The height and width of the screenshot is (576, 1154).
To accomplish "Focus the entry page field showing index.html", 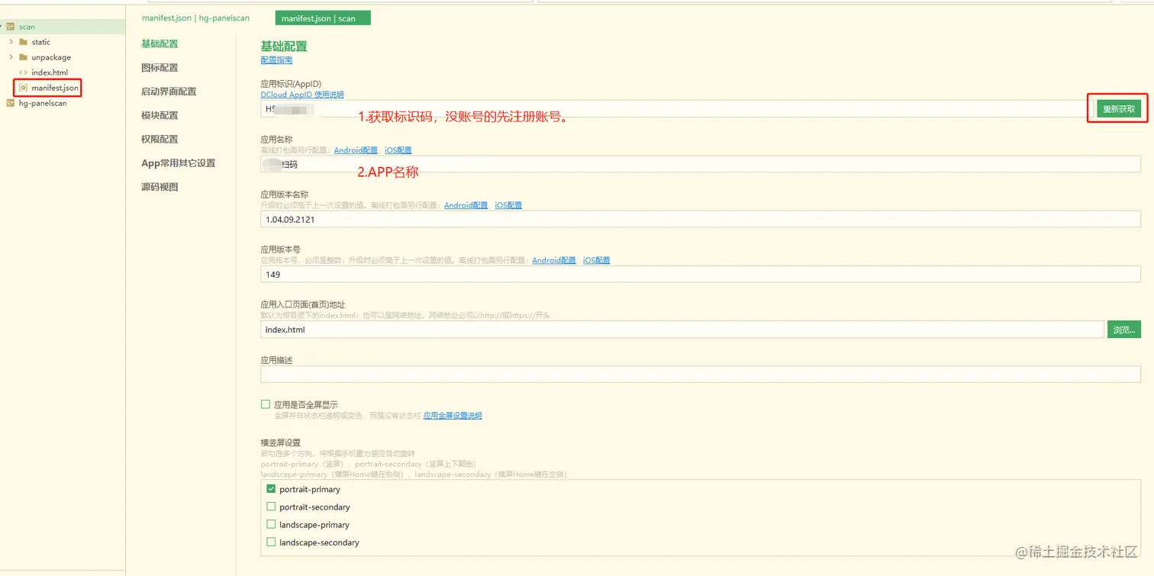I will [x=683, y=330].
